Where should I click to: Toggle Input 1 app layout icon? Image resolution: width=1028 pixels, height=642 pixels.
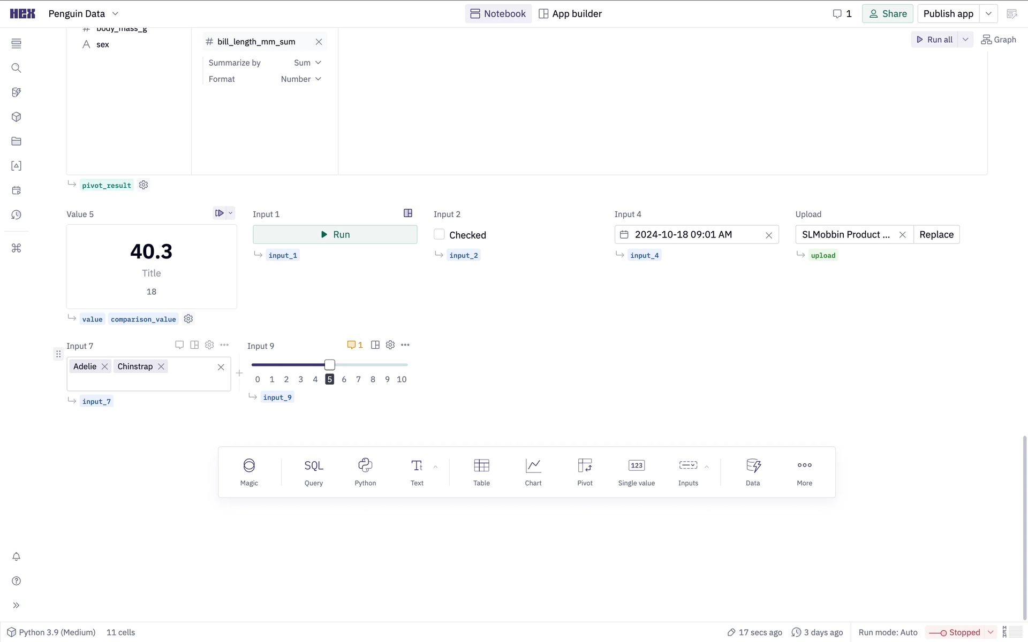click(x=408, y=213)
